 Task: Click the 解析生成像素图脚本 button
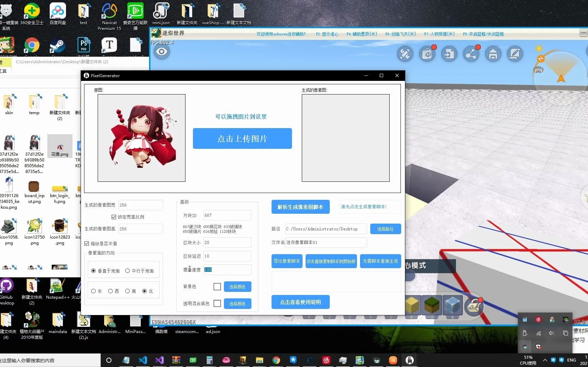pos(300,207)
